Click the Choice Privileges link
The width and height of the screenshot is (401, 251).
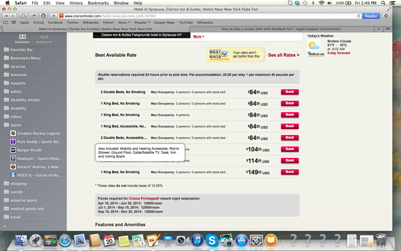(144, 199)
